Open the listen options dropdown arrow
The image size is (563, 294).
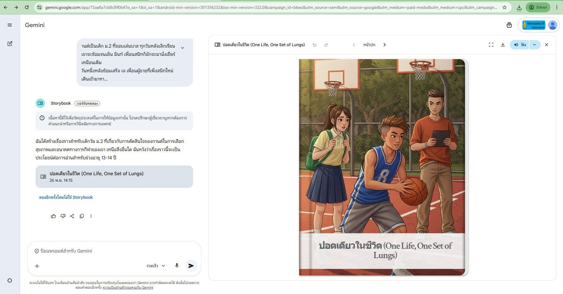(534, 45)
